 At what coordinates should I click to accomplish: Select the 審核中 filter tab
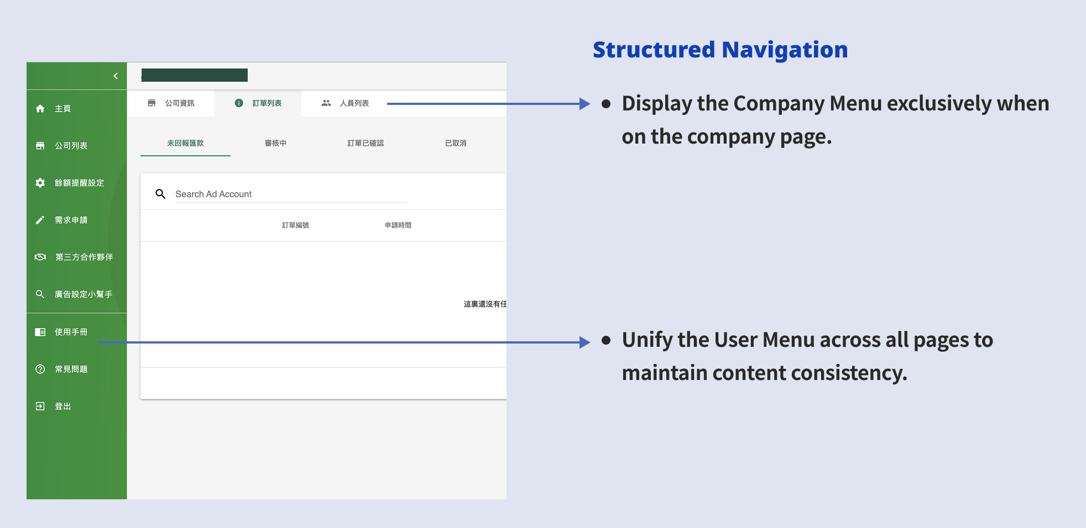tap(275, 143)
